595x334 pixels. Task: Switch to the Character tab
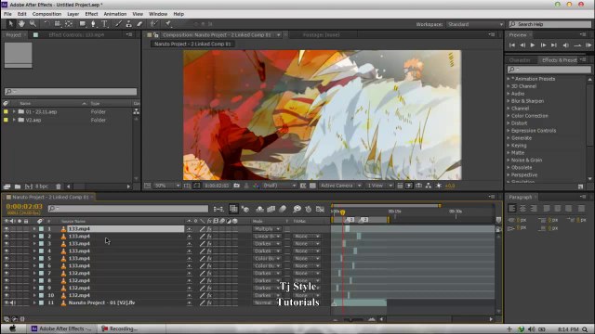(x=520, y=60)
